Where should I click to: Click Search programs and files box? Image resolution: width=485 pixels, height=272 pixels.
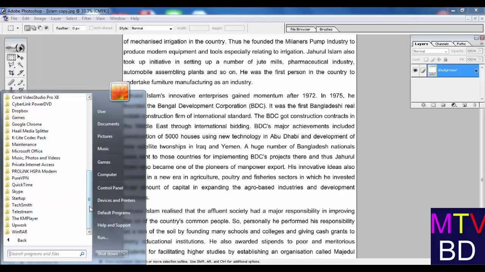pyautogui.click(x=47, y=254)
